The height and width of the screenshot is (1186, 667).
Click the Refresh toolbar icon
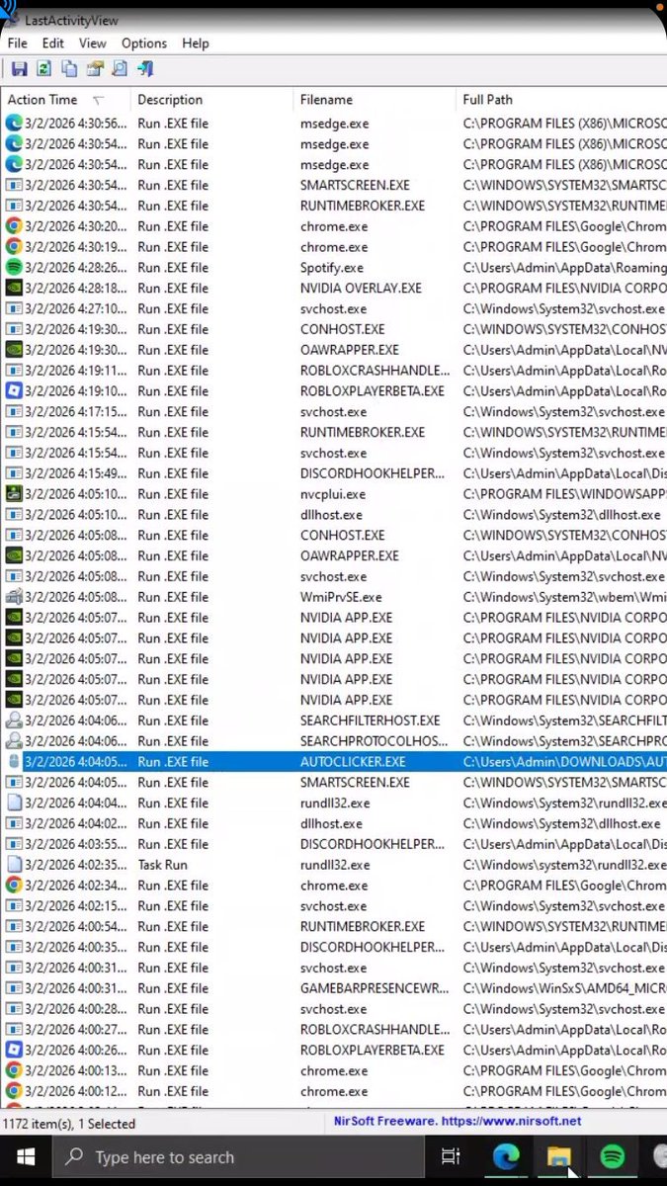[43, 69]
